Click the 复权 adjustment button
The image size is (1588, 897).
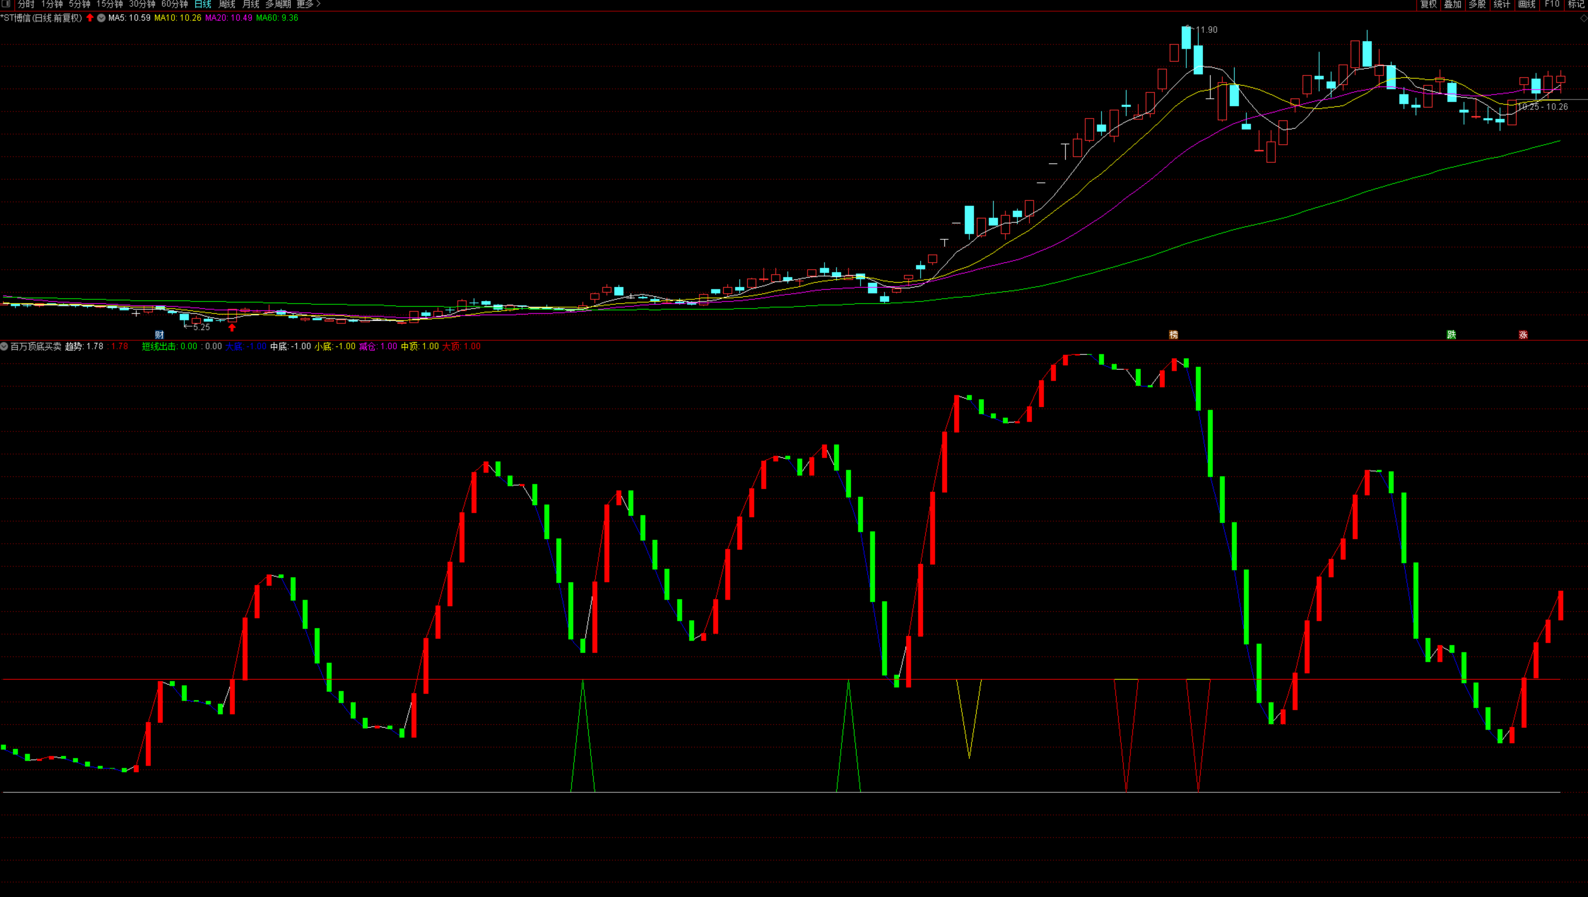[x=1428, y=4]
